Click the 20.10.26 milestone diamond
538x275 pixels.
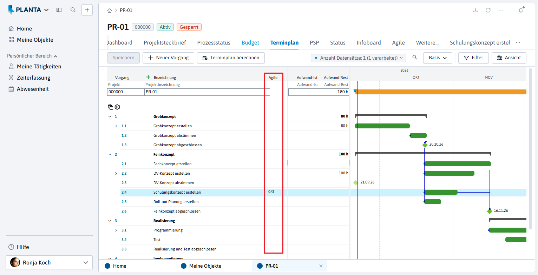point(425,145)
